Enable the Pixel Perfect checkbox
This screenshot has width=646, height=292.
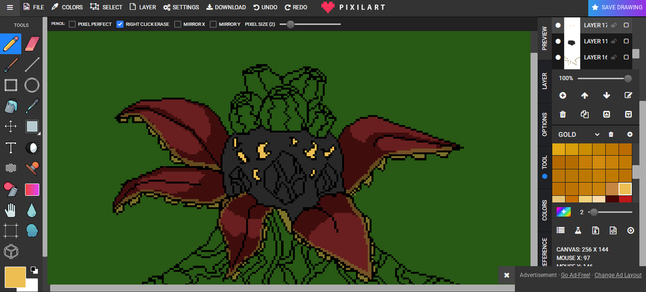[72, 24]
